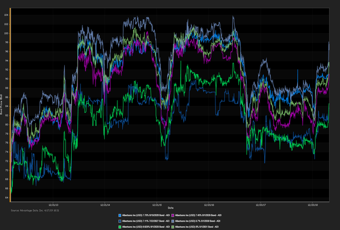340x230 pixels.
Task: Click the orange vertical marker at chart's left edge
Action: (x=10, y=105)
